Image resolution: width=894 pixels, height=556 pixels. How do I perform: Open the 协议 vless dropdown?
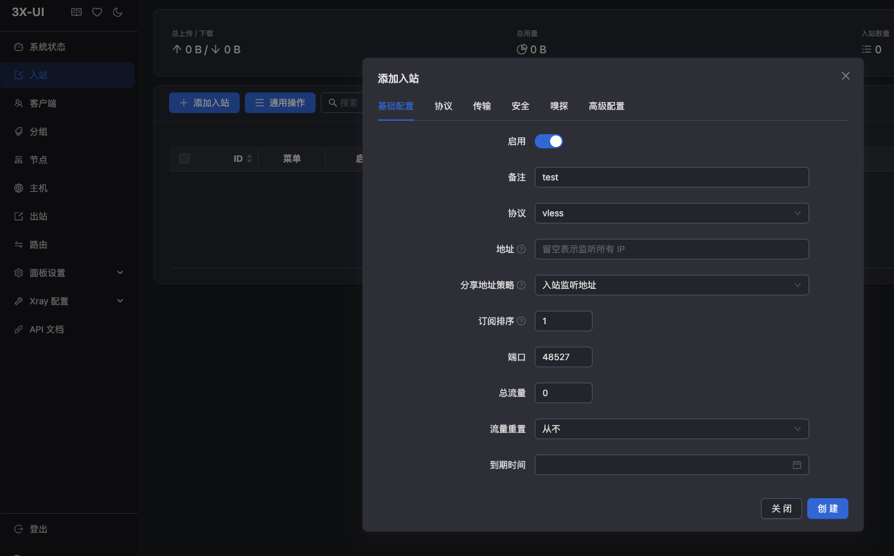click(x=672, y=213)
